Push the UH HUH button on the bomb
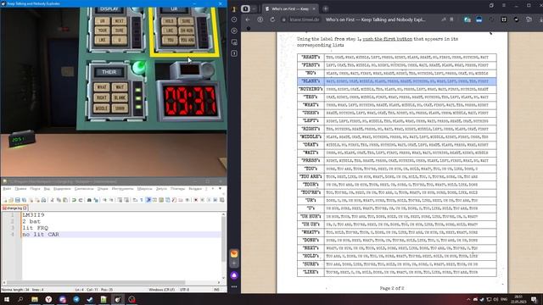Image resolution: width=543 pixels, height=305 pixels. tap(187, 30)
